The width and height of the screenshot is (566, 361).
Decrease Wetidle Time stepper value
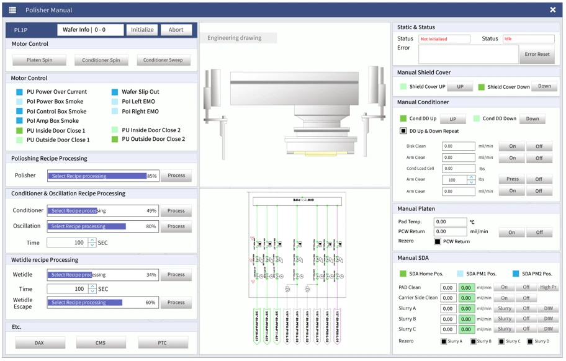click(x=92, y=291)
